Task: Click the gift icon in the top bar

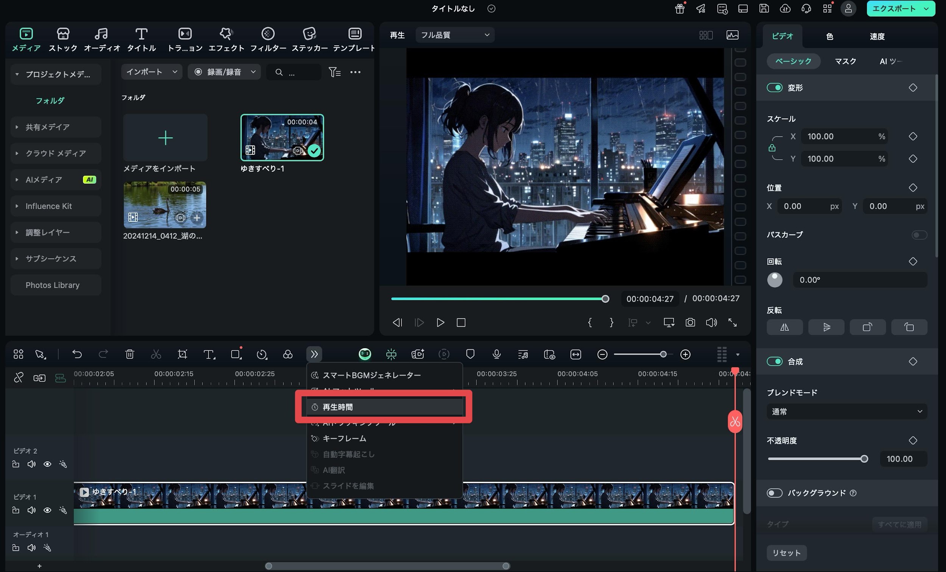Action: tap(680, 8)
